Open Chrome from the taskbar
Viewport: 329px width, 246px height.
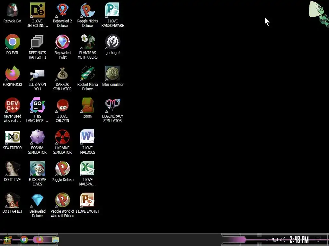pos(24,240)
